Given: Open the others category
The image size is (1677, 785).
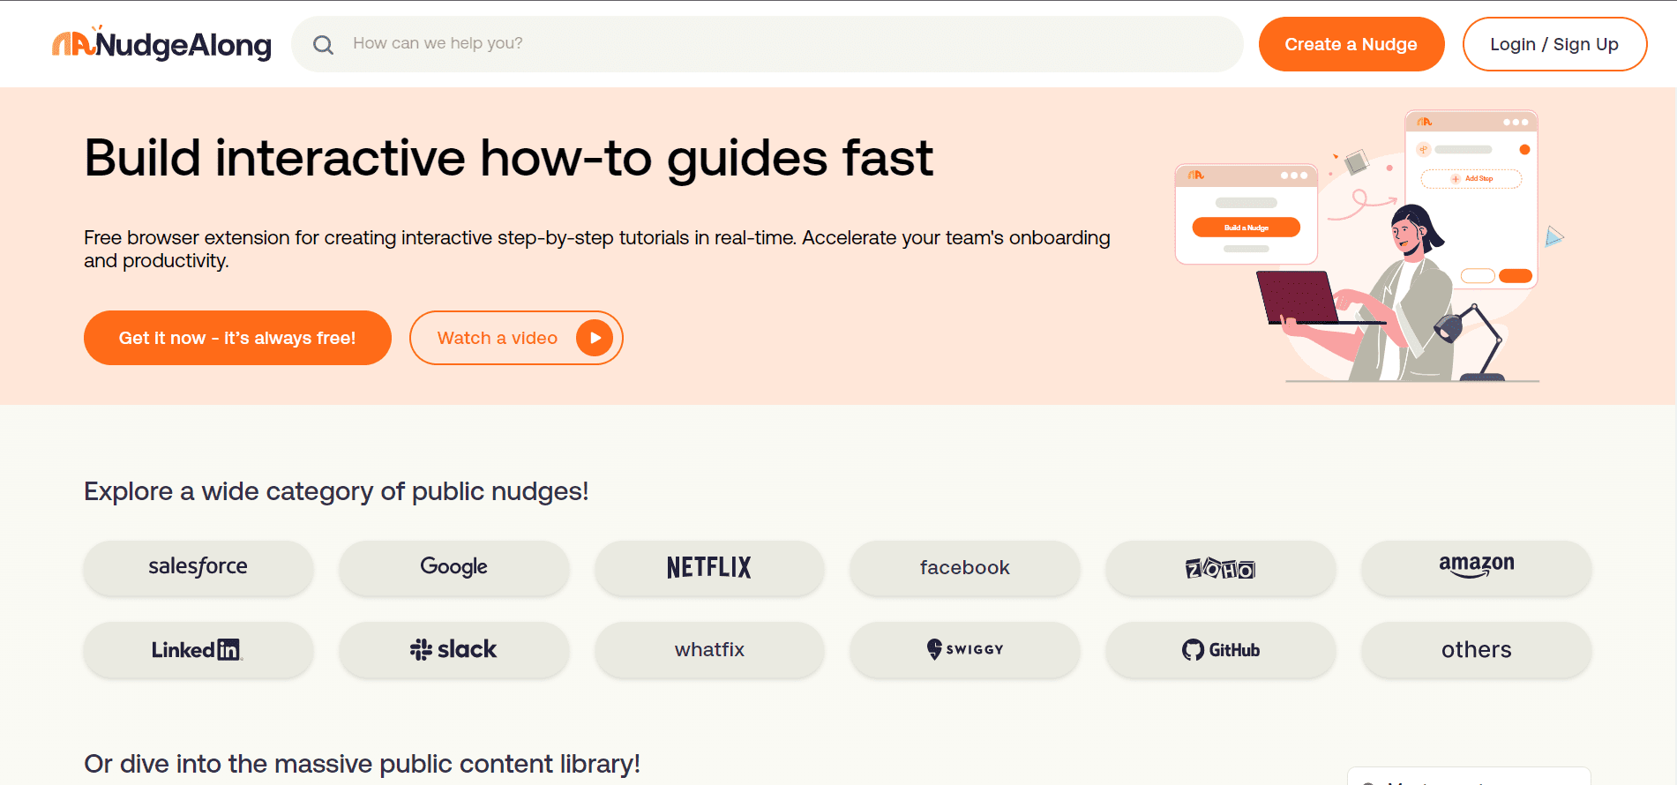Looking at the screenshot, I should [x=1477, y=650].
